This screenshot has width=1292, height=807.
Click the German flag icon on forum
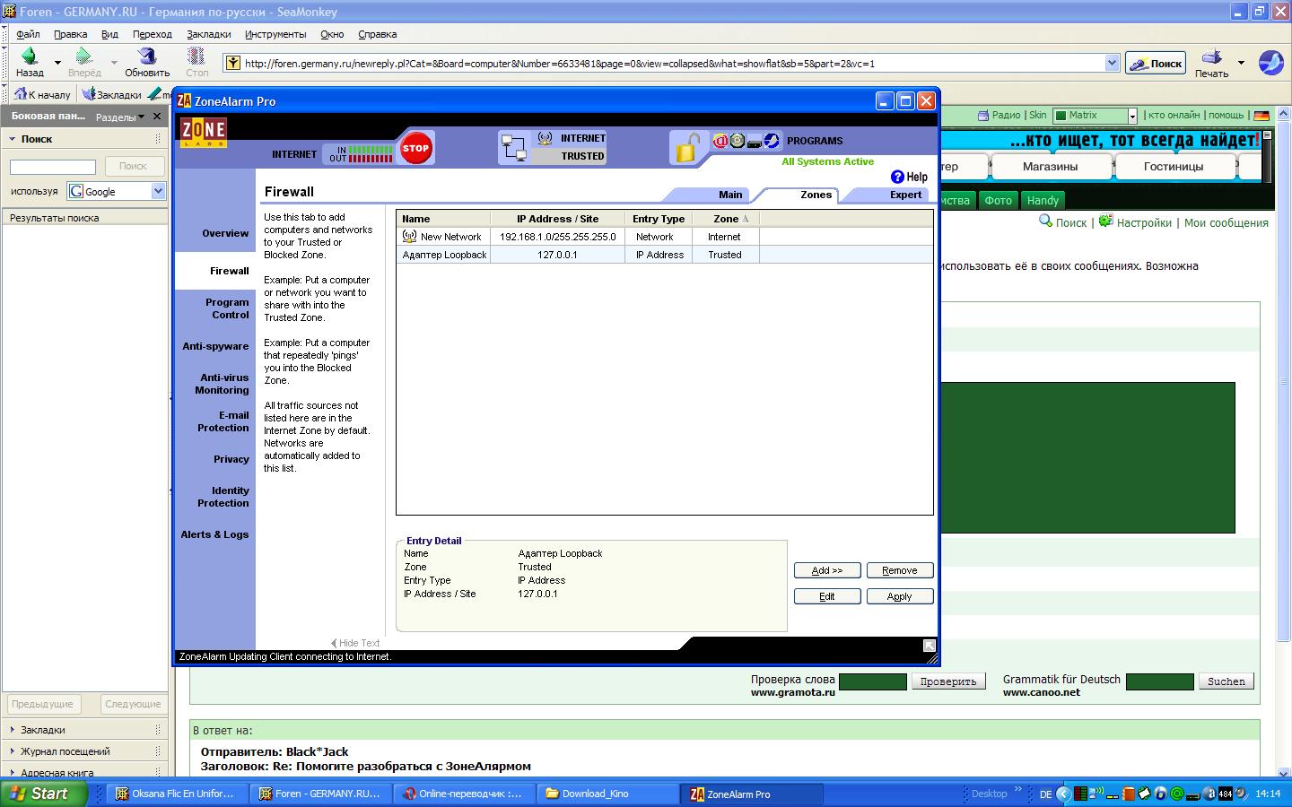point(1261,116)
